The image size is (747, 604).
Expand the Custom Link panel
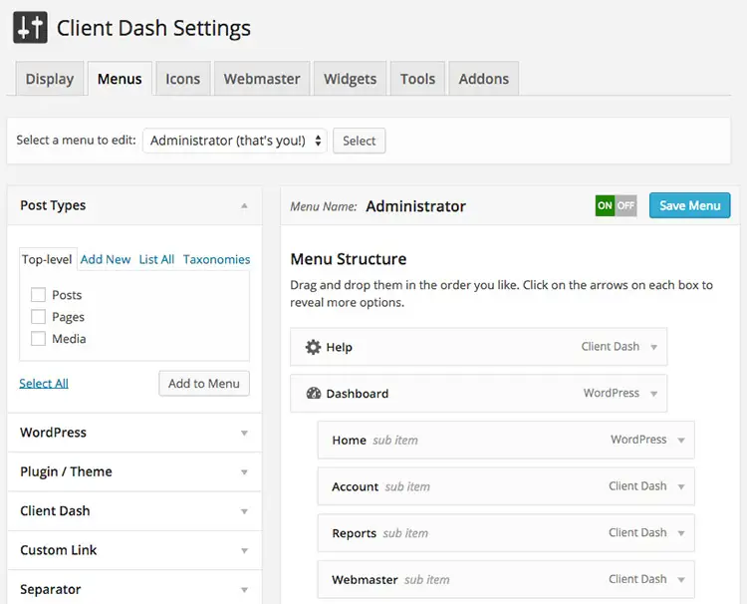pos(244,550)
